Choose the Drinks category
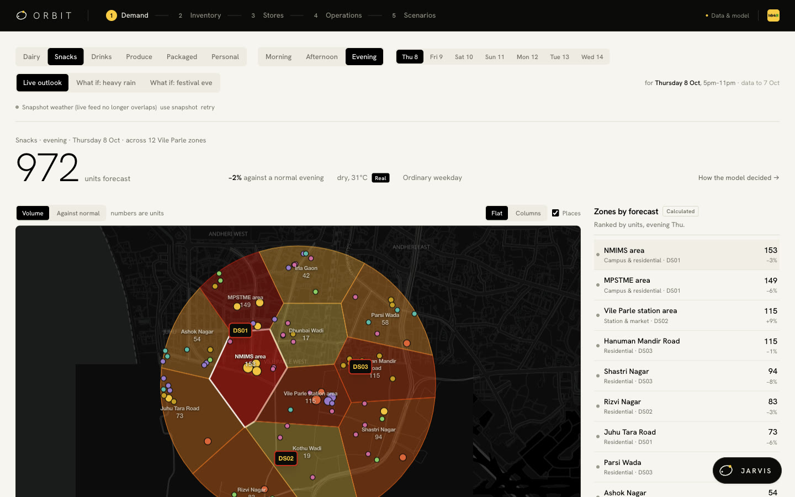The width and height of the screenshot is (795, 497). 102,57
